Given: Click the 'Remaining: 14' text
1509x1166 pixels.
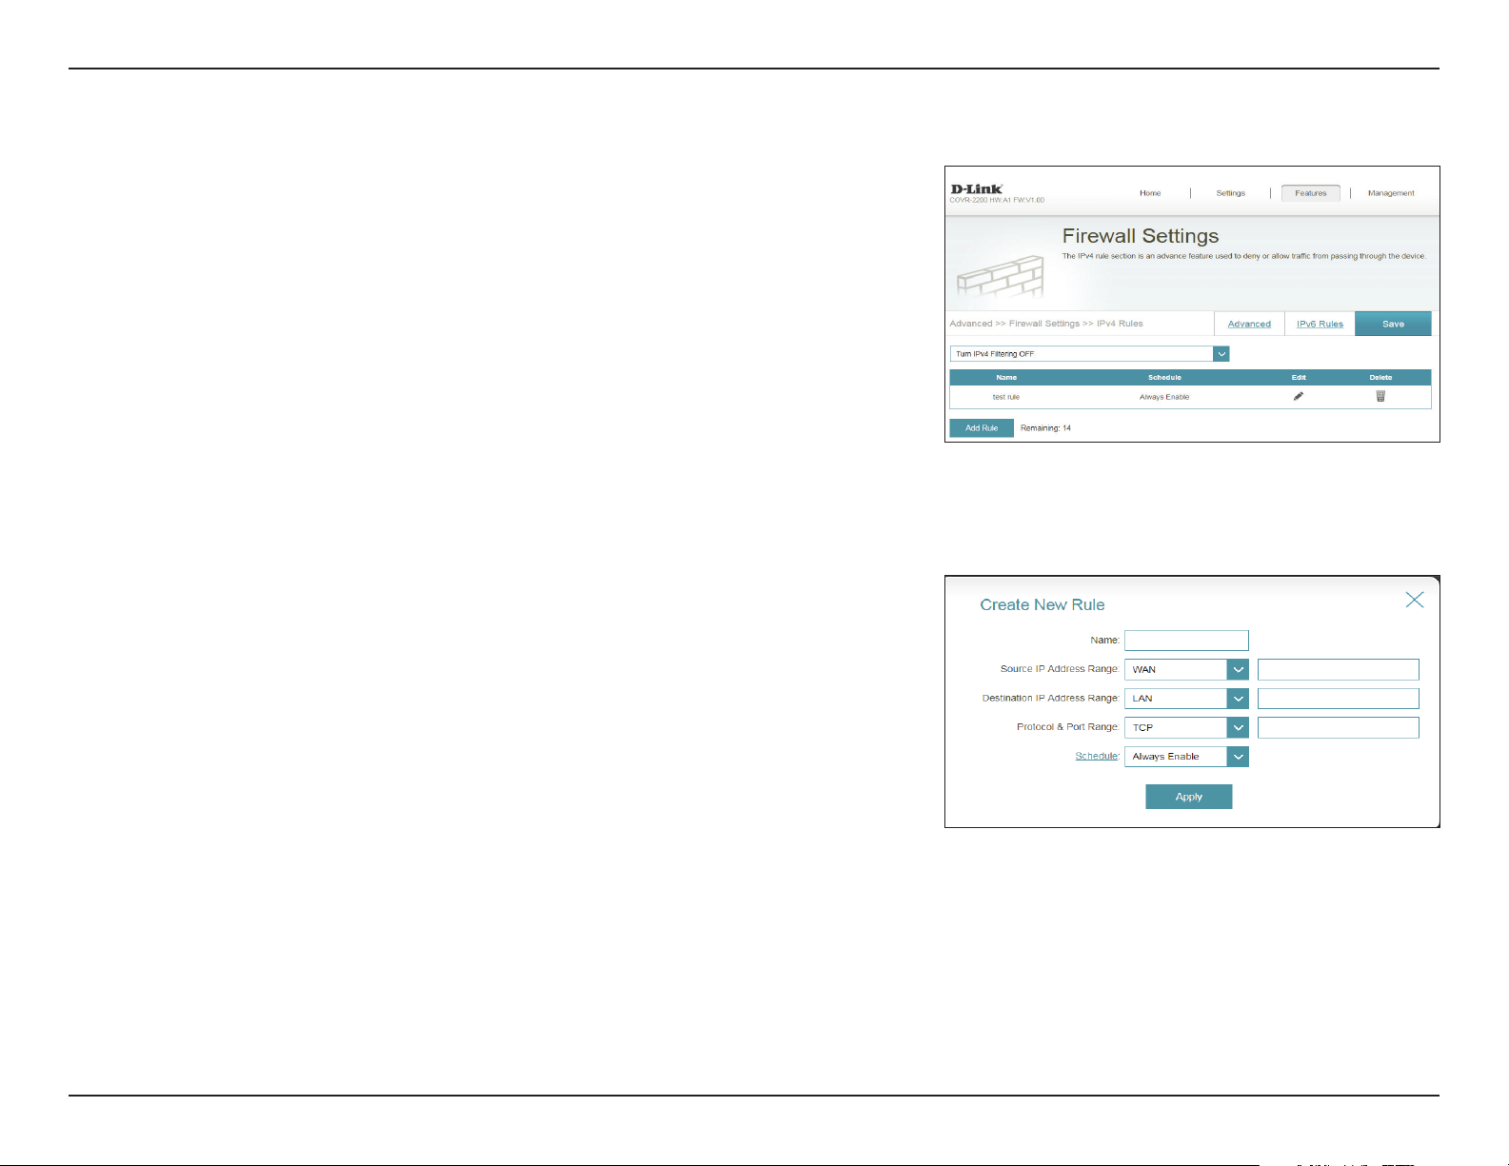Looking at the screenshot, I should (1045, 428).
